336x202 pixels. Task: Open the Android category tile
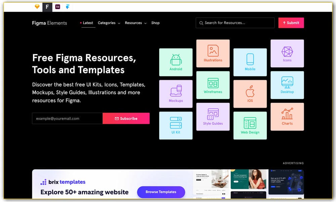pyautogui.click(x=176, y=62)
